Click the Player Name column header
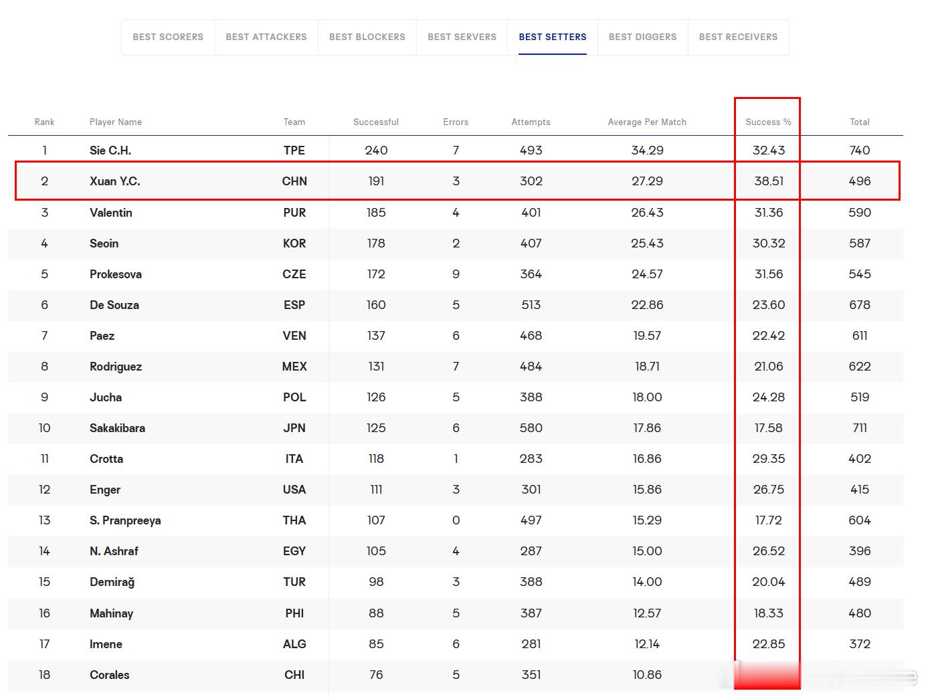The height and width of the screenshot is (697, 926). tap(116, 122)
